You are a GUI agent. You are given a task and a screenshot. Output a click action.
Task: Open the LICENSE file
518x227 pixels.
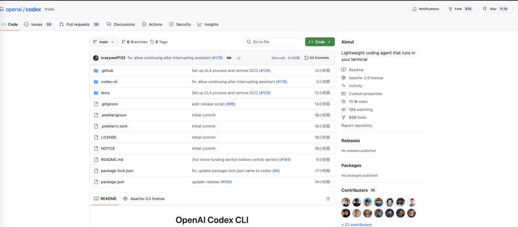pyautogui.click(x=109, y=137)
